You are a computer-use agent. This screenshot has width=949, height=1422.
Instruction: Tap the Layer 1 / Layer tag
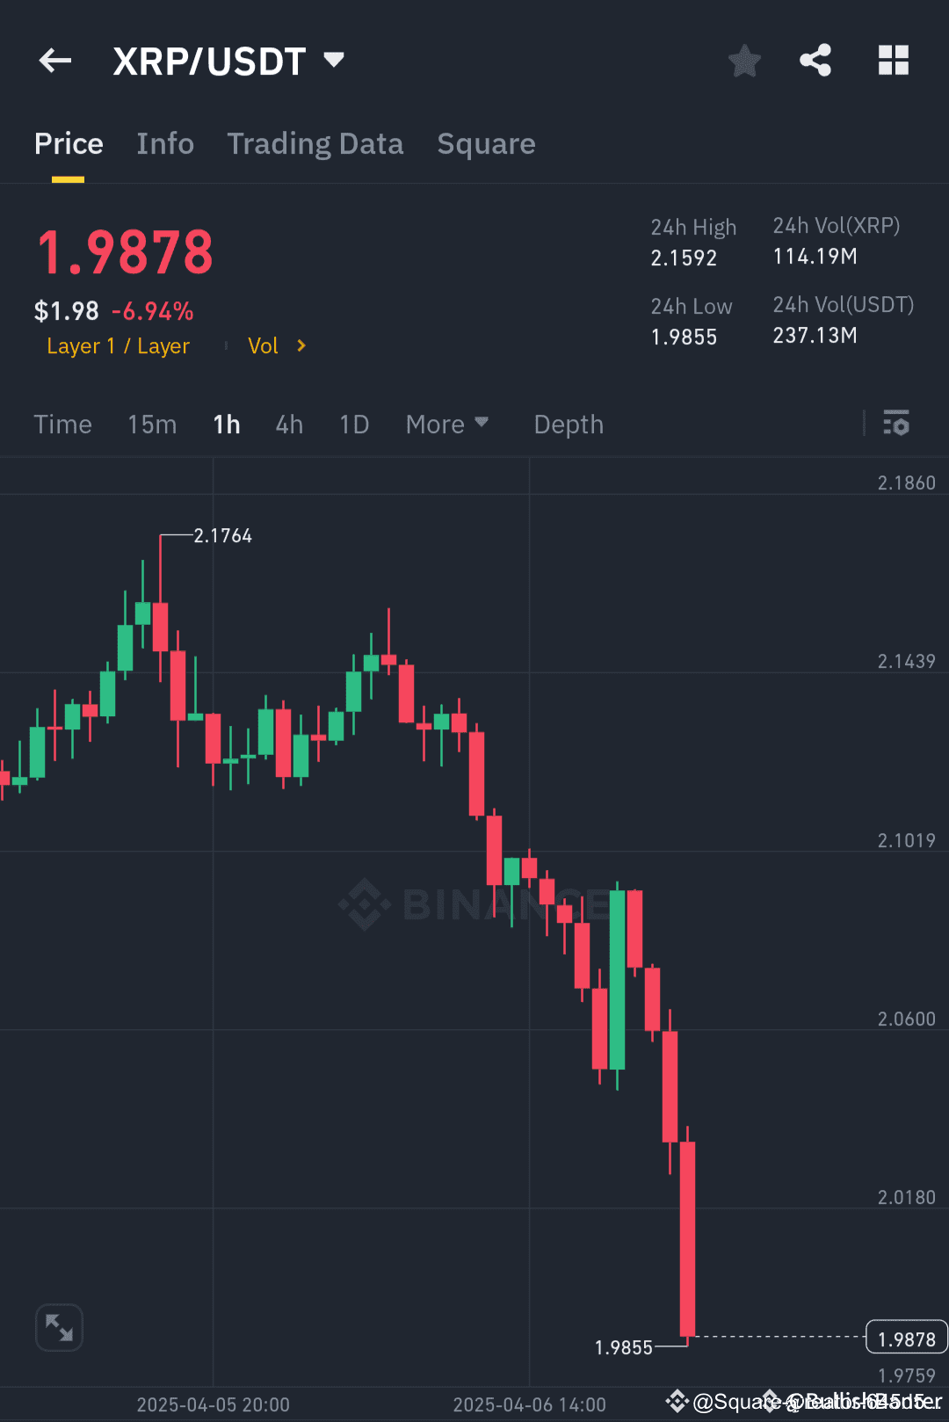tap(119, 345)
